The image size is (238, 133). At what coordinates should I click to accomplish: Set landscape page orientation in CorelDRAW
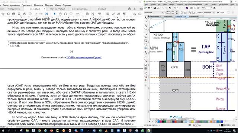(x=185, y=13)
